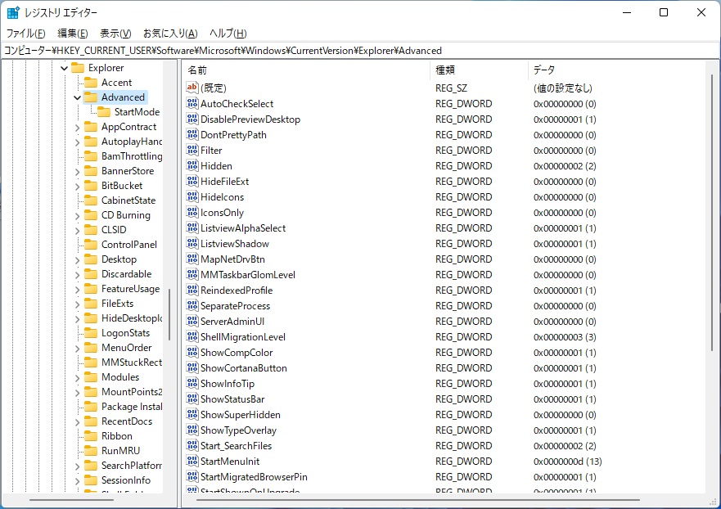
Task: Click the AutoCheckSelect DWORD value icon
Action: coord(192,103)
